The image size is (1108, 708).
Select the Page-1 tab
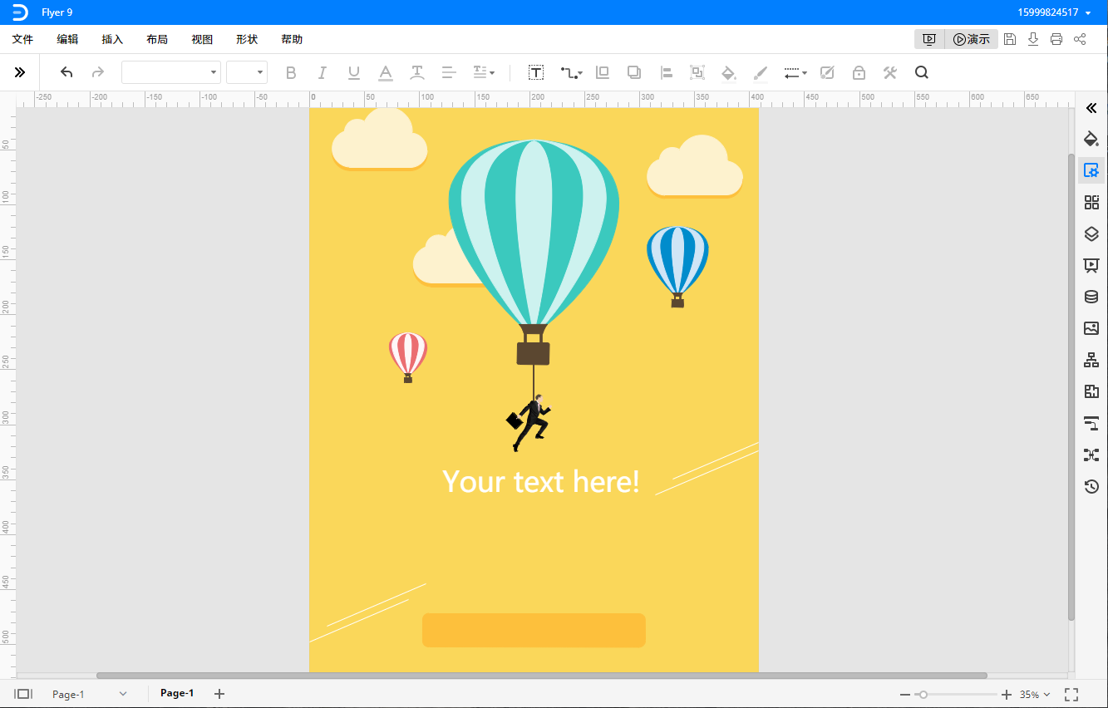(x=177, y=693)
